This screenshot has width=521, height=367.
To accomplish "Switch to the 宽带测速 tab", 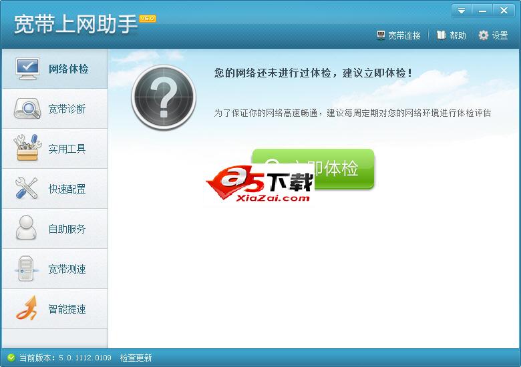I will click(x=55, y=269).
